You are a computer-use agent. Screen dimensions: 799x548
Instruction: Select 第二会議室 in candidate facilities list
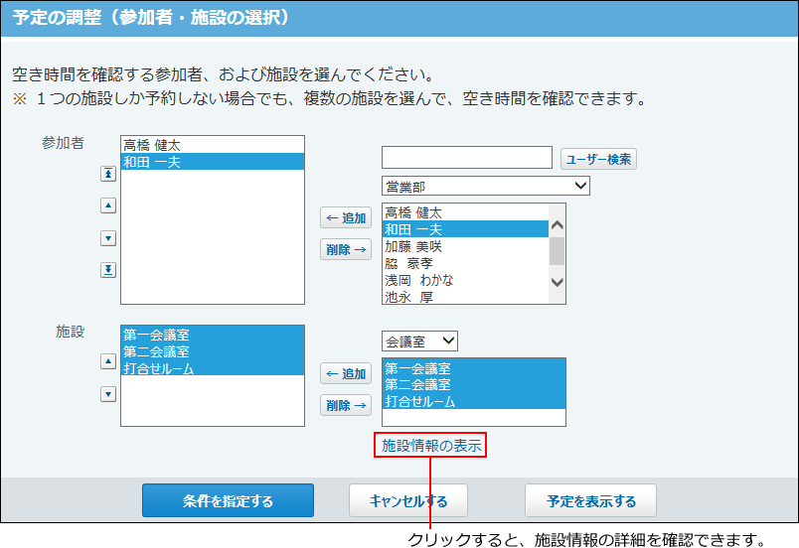point(474,384)
